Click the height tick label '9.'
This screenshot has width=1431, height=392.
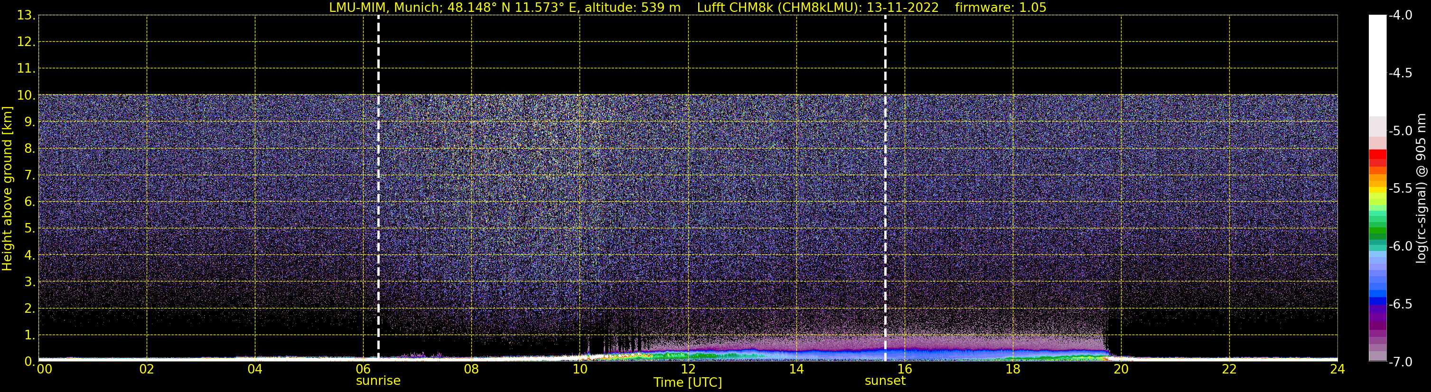point(29,122)
